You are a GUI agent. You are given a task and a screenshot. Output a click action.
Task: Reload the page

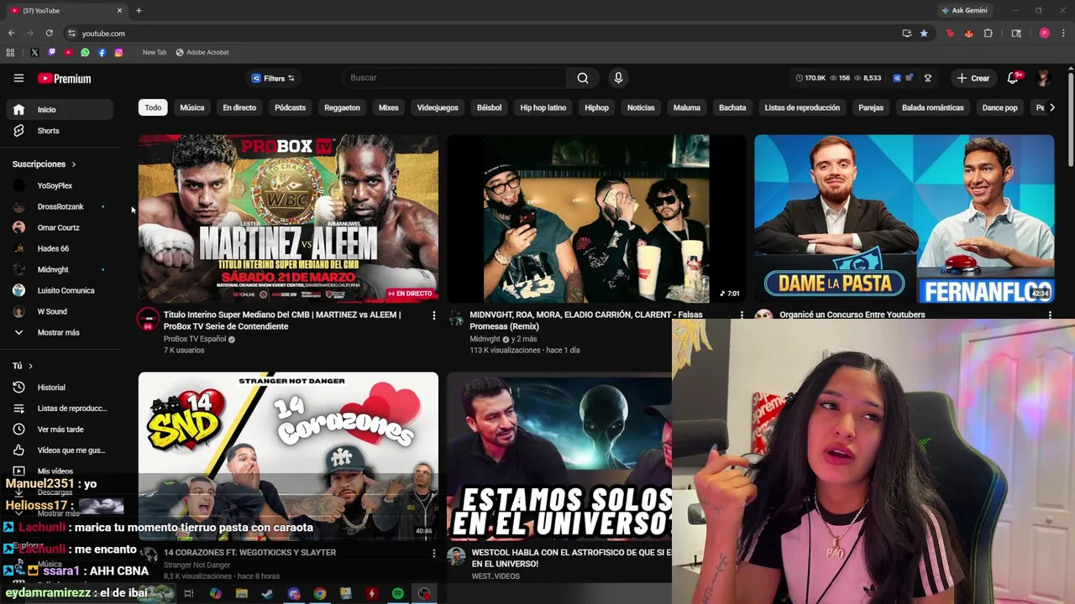click(50, 34)
